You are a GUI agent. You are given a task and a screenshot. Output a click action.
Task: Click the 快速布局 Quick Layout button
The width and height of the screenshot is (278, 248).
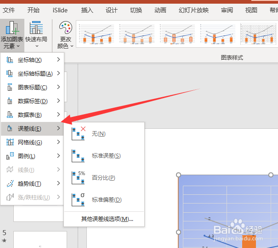click(x=36, y=35)
